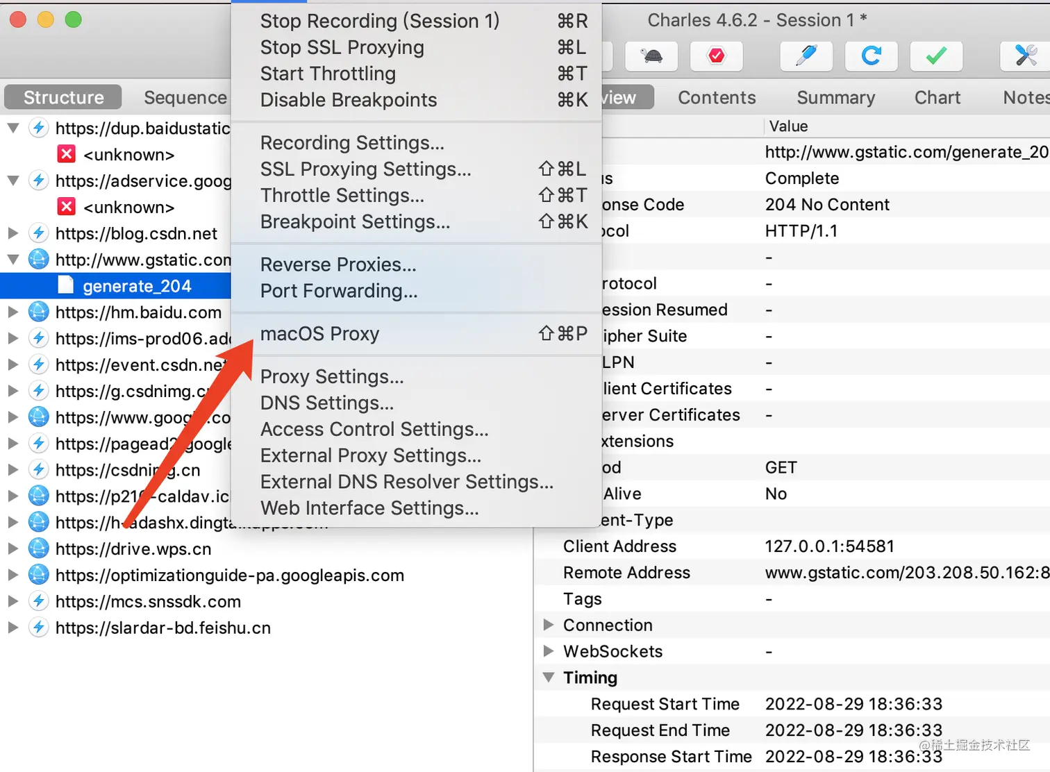Viewport: 1050px width, 772px height.
Task: Expand the hm.baidu.com node
Action: tap(13, 312)
